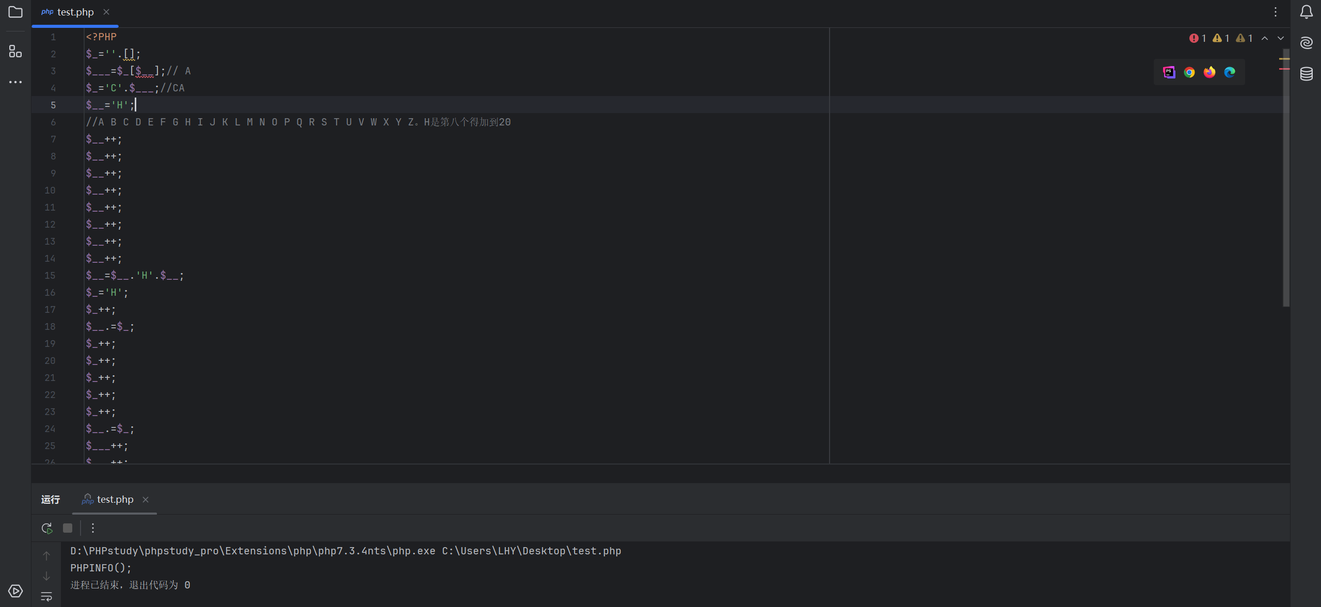Jump to next highlighted error
This screenshot has height=607, width=1321.
[1281, 38]
